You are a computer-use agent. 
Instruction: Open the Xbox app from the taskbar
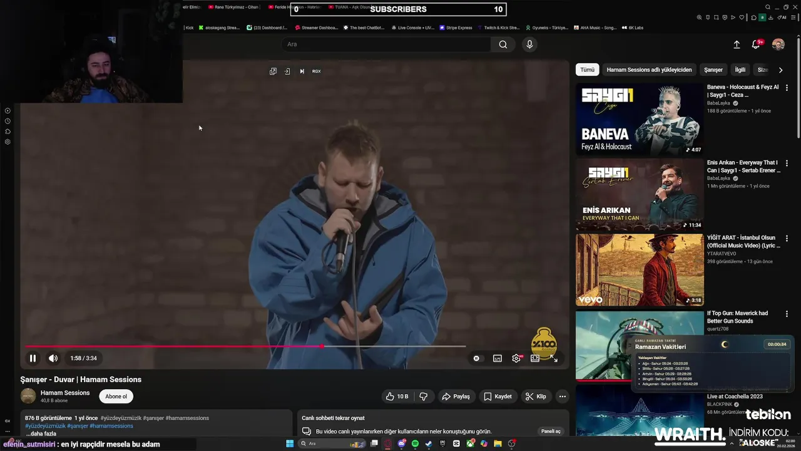470,443
